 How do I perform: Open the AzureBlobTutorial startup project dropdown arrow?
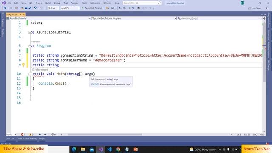coord(103,8)
